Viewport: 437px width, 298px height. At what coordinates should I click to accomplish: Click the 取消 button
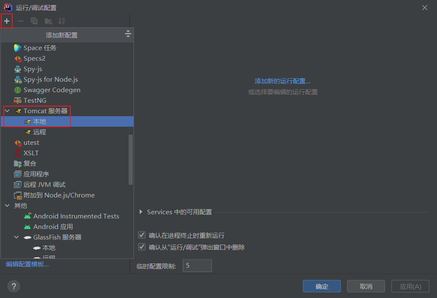pos(366,286)
